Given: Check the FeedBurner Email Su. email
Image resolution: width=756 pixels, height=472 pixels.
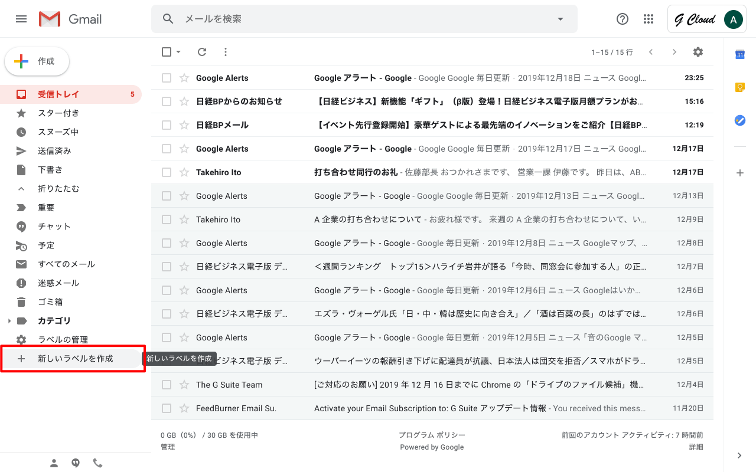Looking at the screenshot, I should point(167,408).
